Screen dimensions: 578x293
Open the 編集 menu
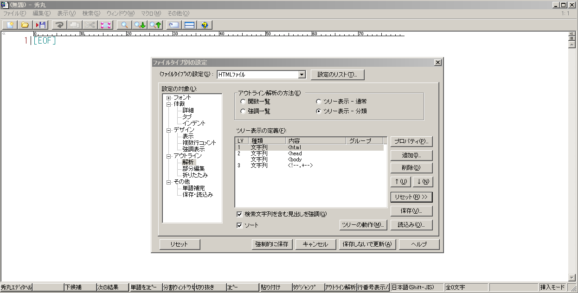click(x=42, y=13)
